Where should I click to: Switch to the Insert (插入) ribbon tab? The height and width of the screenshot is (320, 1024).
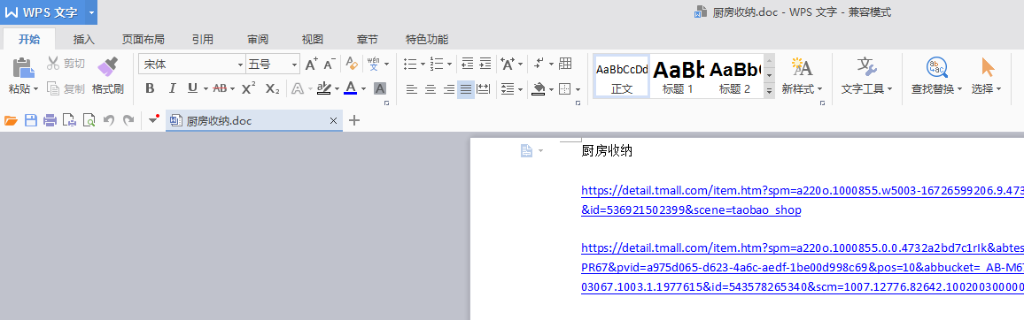[83, 39]
